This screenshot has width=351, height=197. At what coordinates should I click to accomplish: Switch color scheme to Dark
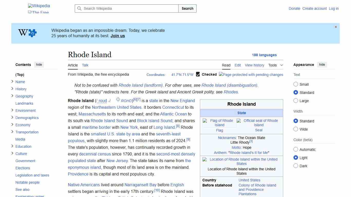[296, 166]
